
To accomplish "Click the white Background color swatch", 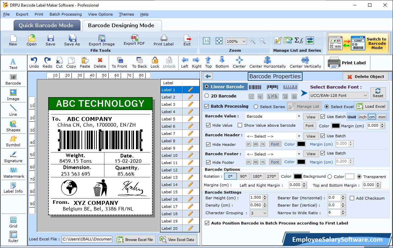I will point(350,176).
